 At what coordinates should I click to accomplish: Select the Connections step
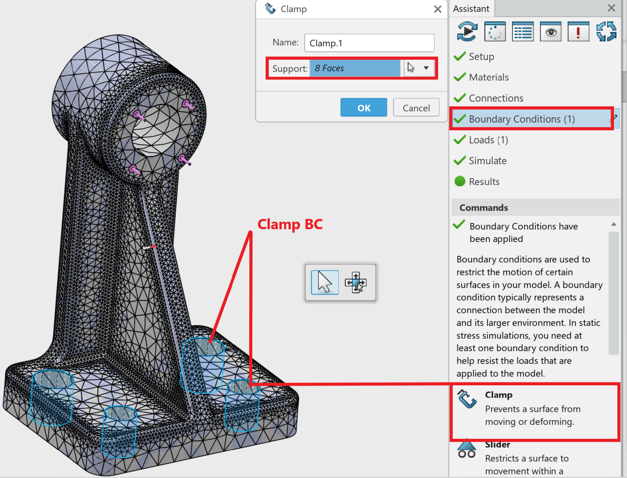pyautogui.click(x=496, y=98)
